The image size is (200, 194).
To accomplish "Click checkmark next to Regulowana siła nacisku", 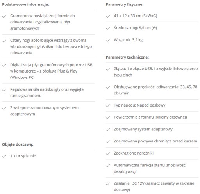I will point(4,90).
